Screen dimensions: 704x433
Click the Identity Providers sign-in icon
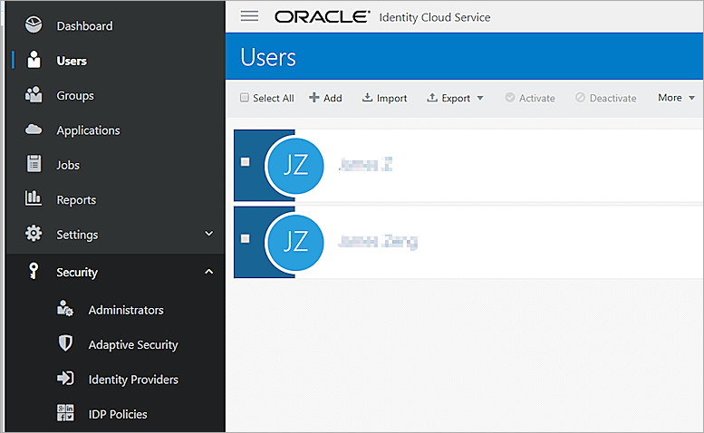click(65, 379)
